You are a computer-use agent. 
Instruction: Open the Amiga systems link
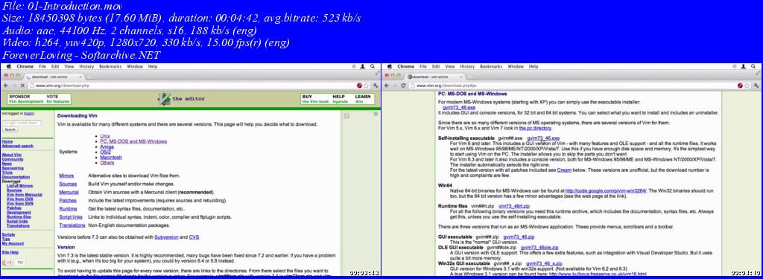click(x=107, y=147)
